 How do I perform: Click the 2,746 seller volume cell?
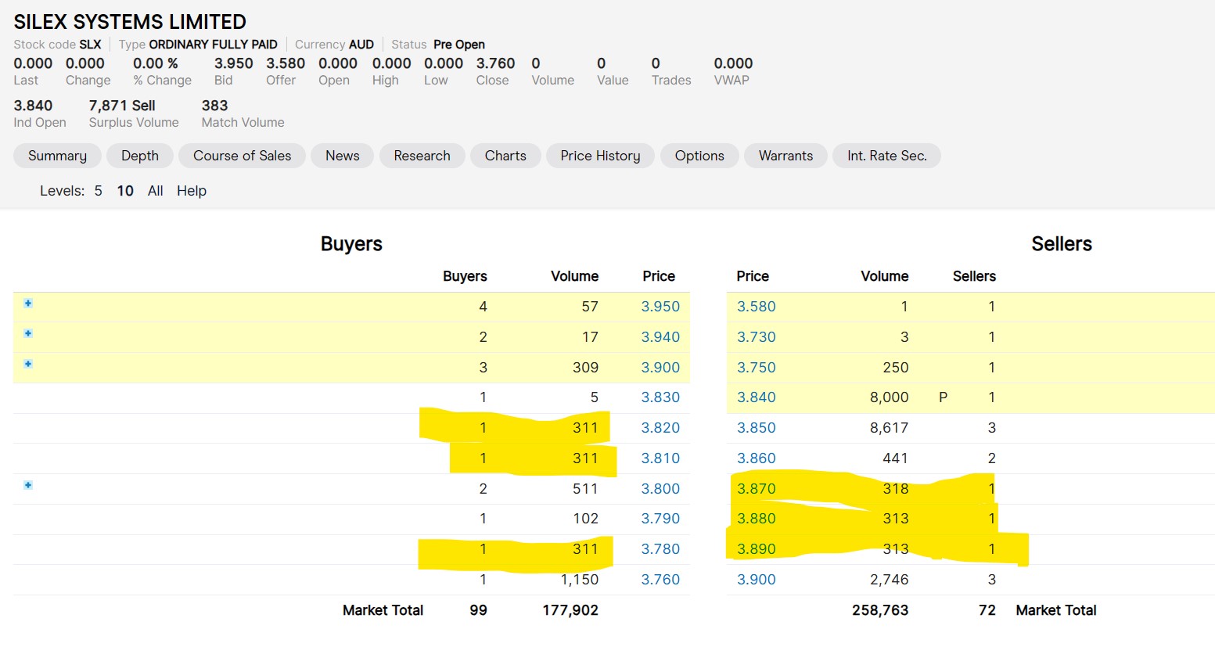[x=890, y=580]
